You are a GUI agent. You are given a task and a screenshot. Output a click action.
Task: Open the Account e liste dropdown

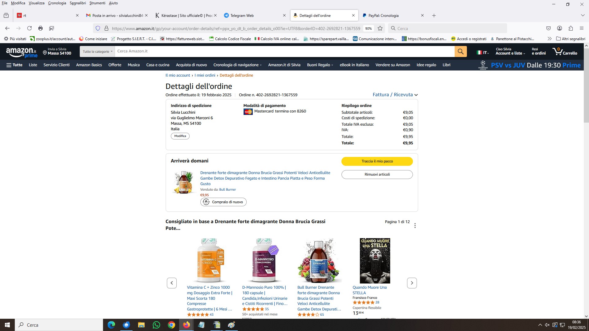coord(510,51)
